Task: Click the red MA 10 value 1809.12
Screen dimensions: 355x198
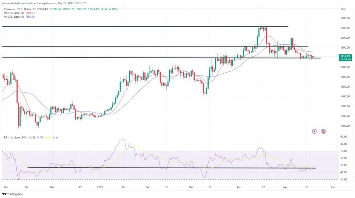Action: [x=30, y=13]
